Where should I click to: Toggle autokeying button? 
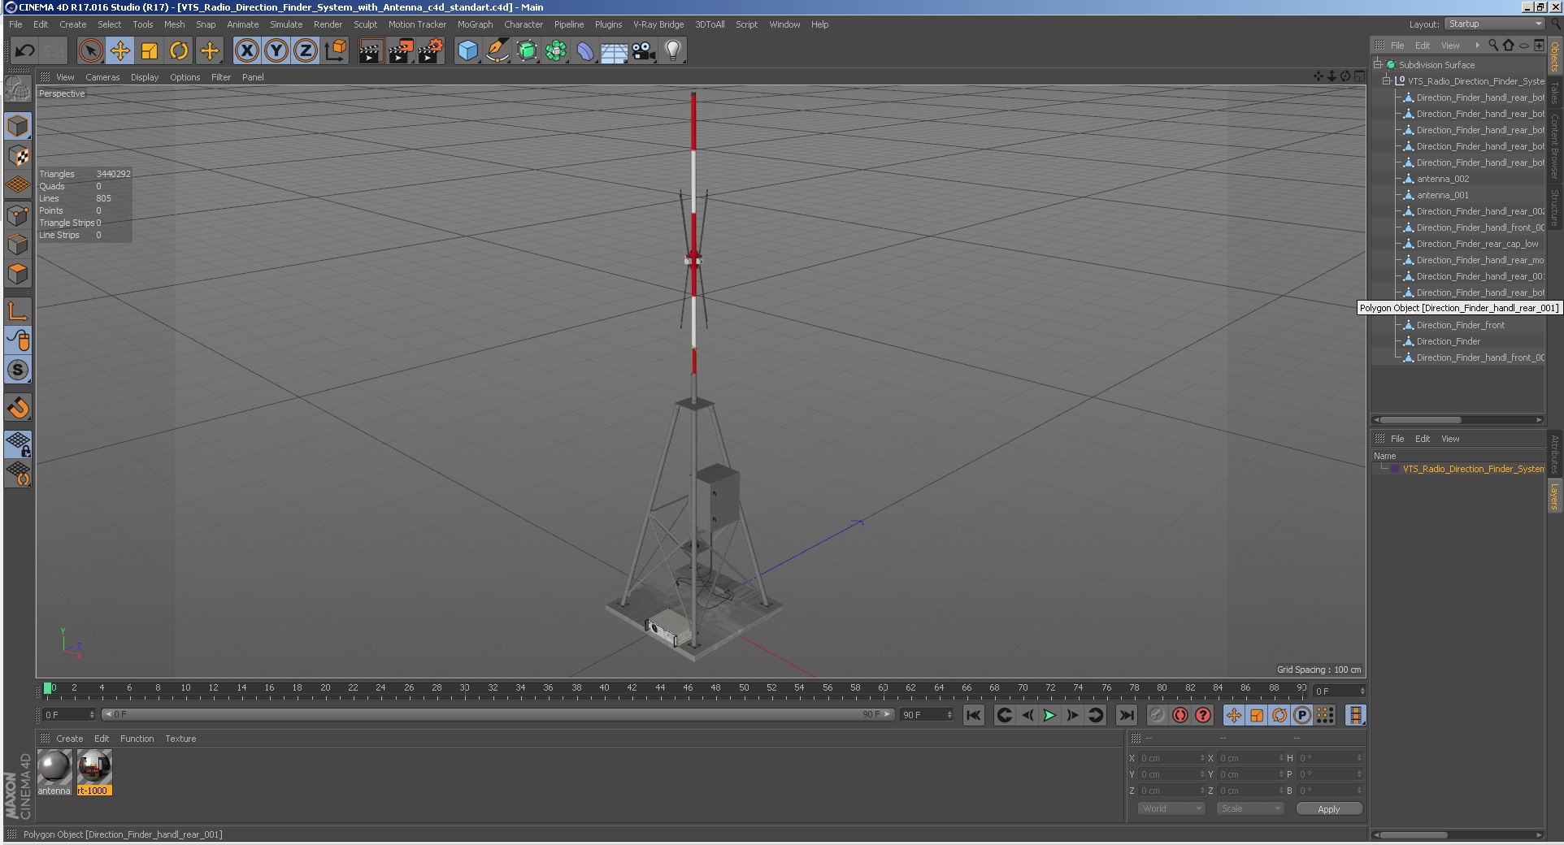pyautogui.click(x=1180, y=715)
